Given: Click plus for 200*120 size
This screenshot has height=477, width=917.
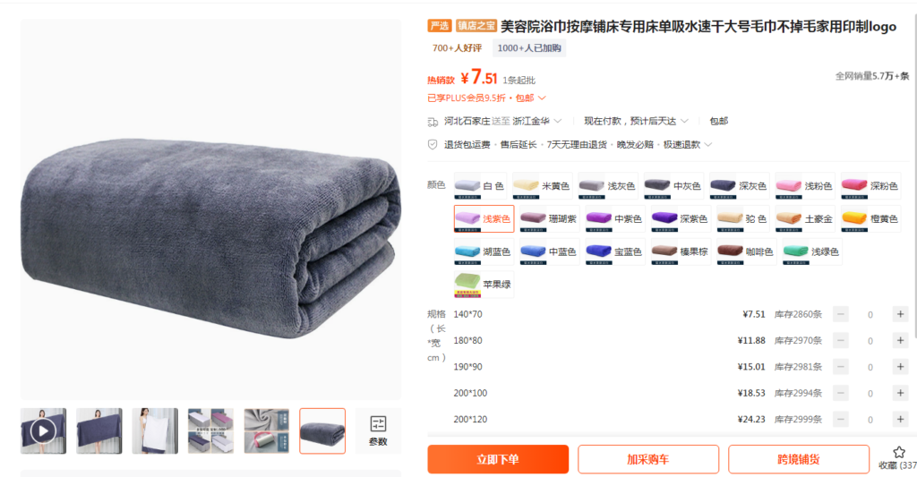Looking at the screenshot, I should [900, 419].
